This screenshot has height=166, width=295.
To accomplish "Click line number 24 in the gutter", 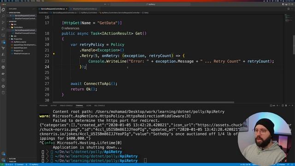I will coord(47,67).
